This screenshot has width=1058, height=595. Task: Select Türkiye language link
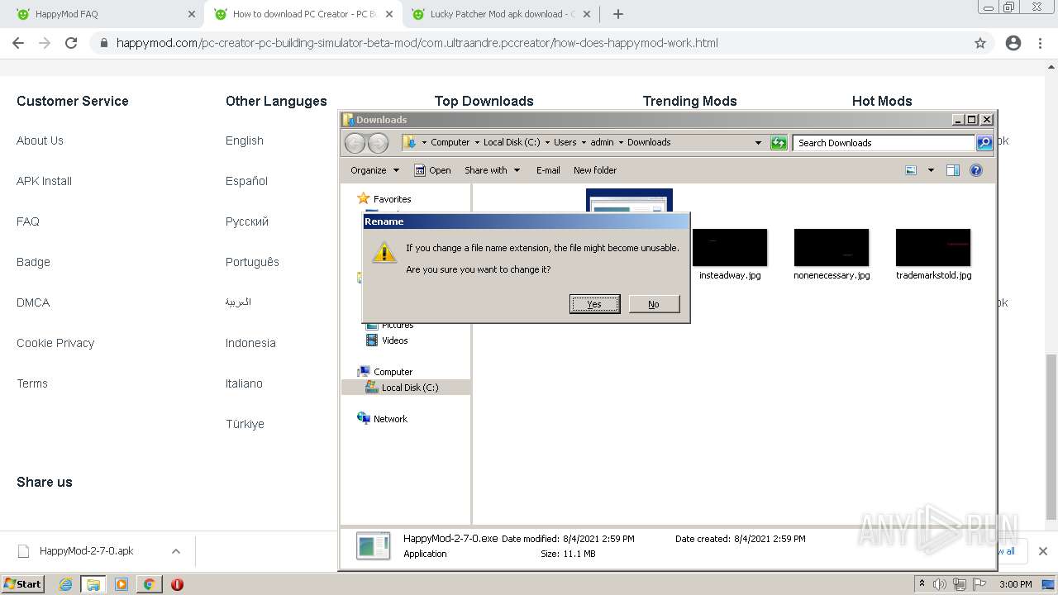pos(245,424)
